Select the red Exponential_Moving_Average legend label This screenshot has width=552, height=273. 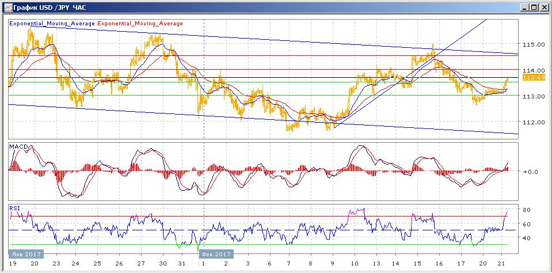pos(140,24)
